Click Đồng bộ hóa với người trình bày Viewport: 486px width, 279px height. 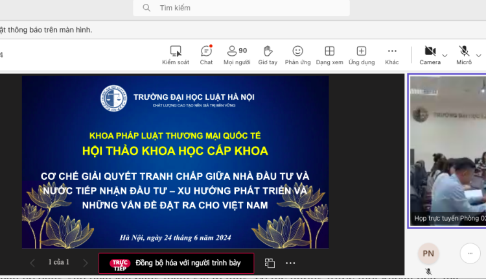click(176, 263)
